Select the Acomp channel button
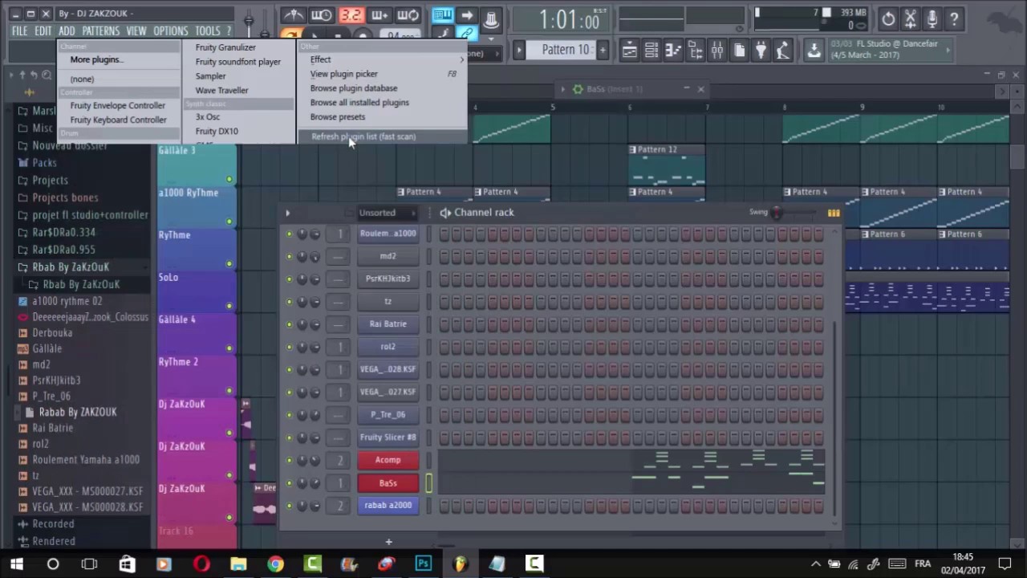The height and width of the screenshot is (578, 1027). [x=388, y=460]
